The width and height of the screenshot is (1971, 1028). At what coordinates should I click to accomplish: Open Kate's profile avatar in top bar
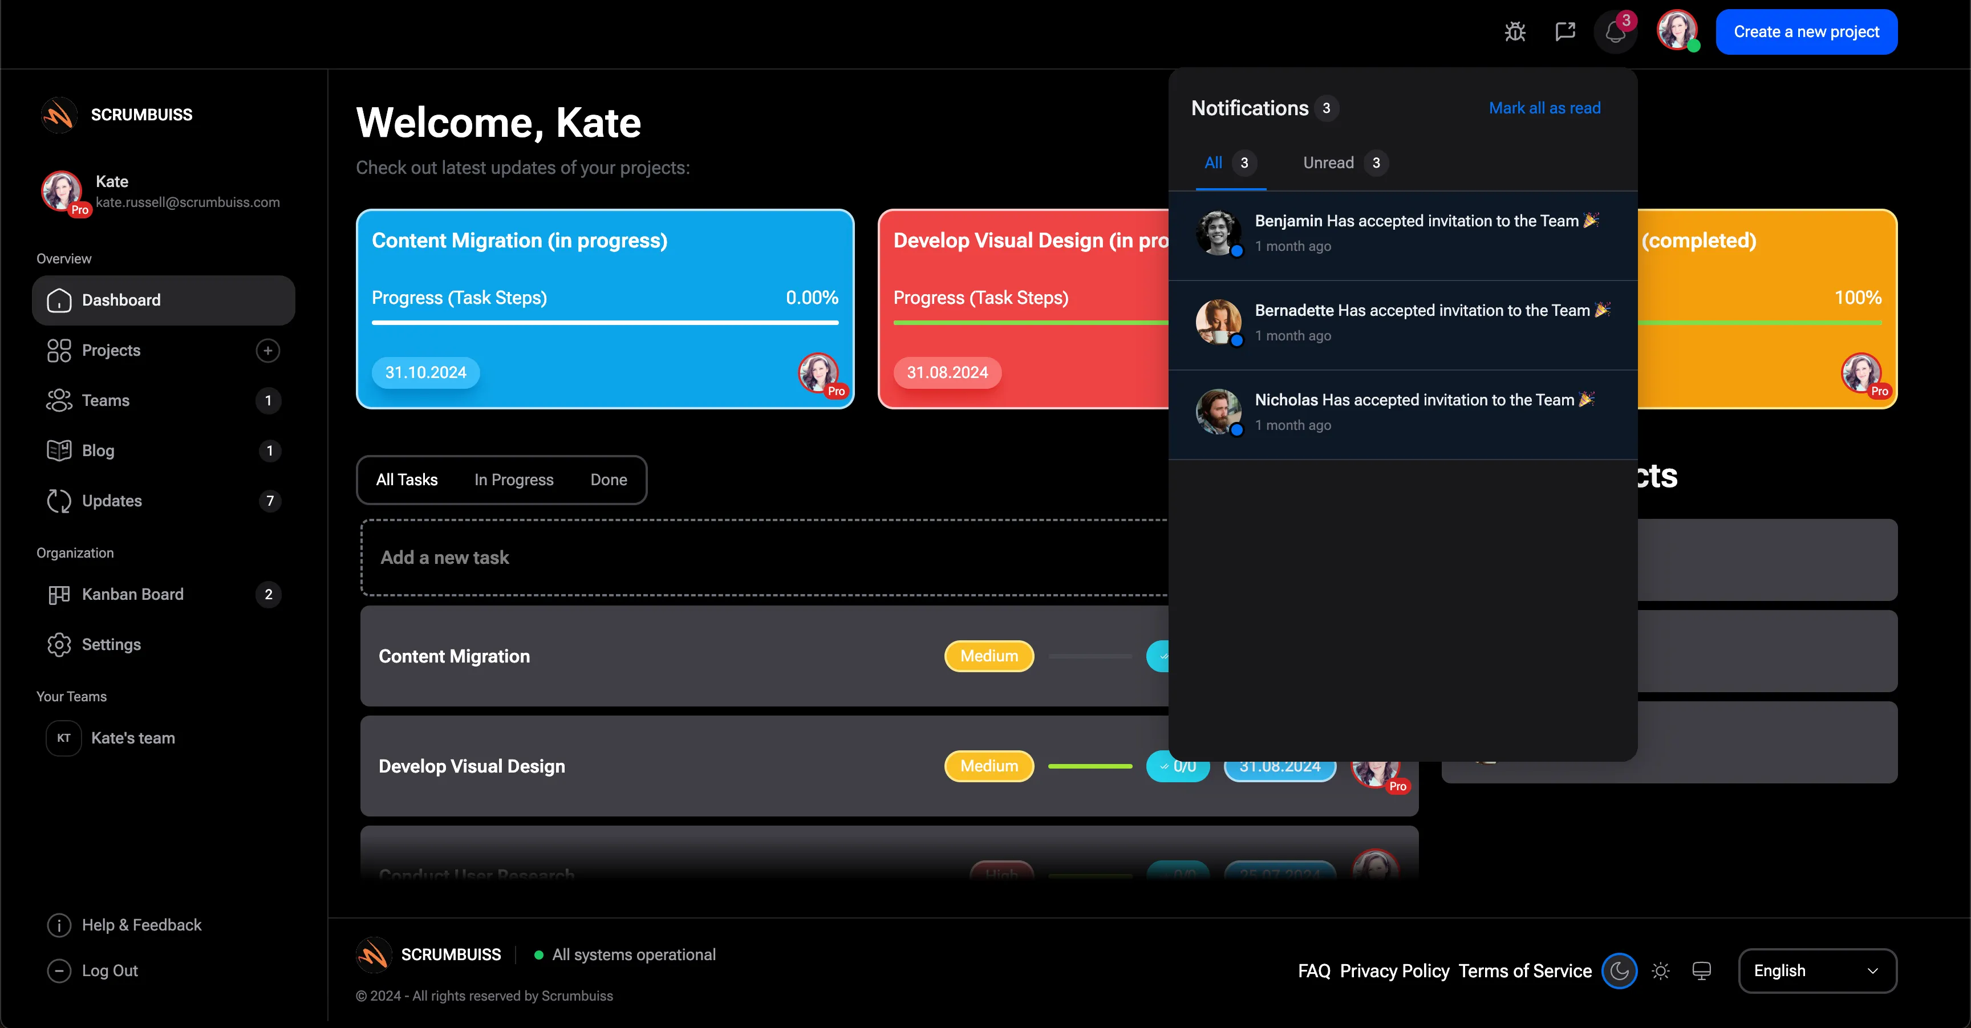pos(1678,31)
